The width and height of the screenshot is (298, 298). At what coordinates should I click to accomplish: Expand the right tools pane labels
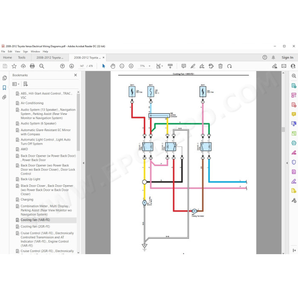point(294,250)
